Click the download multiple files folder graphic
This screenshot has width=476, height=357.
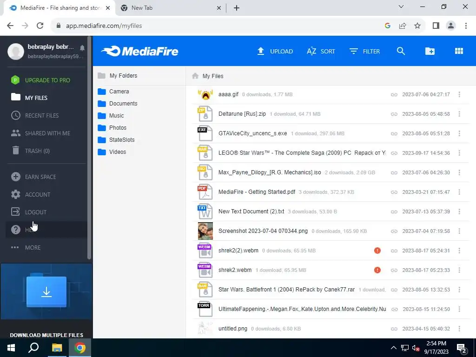click(46, 292)
